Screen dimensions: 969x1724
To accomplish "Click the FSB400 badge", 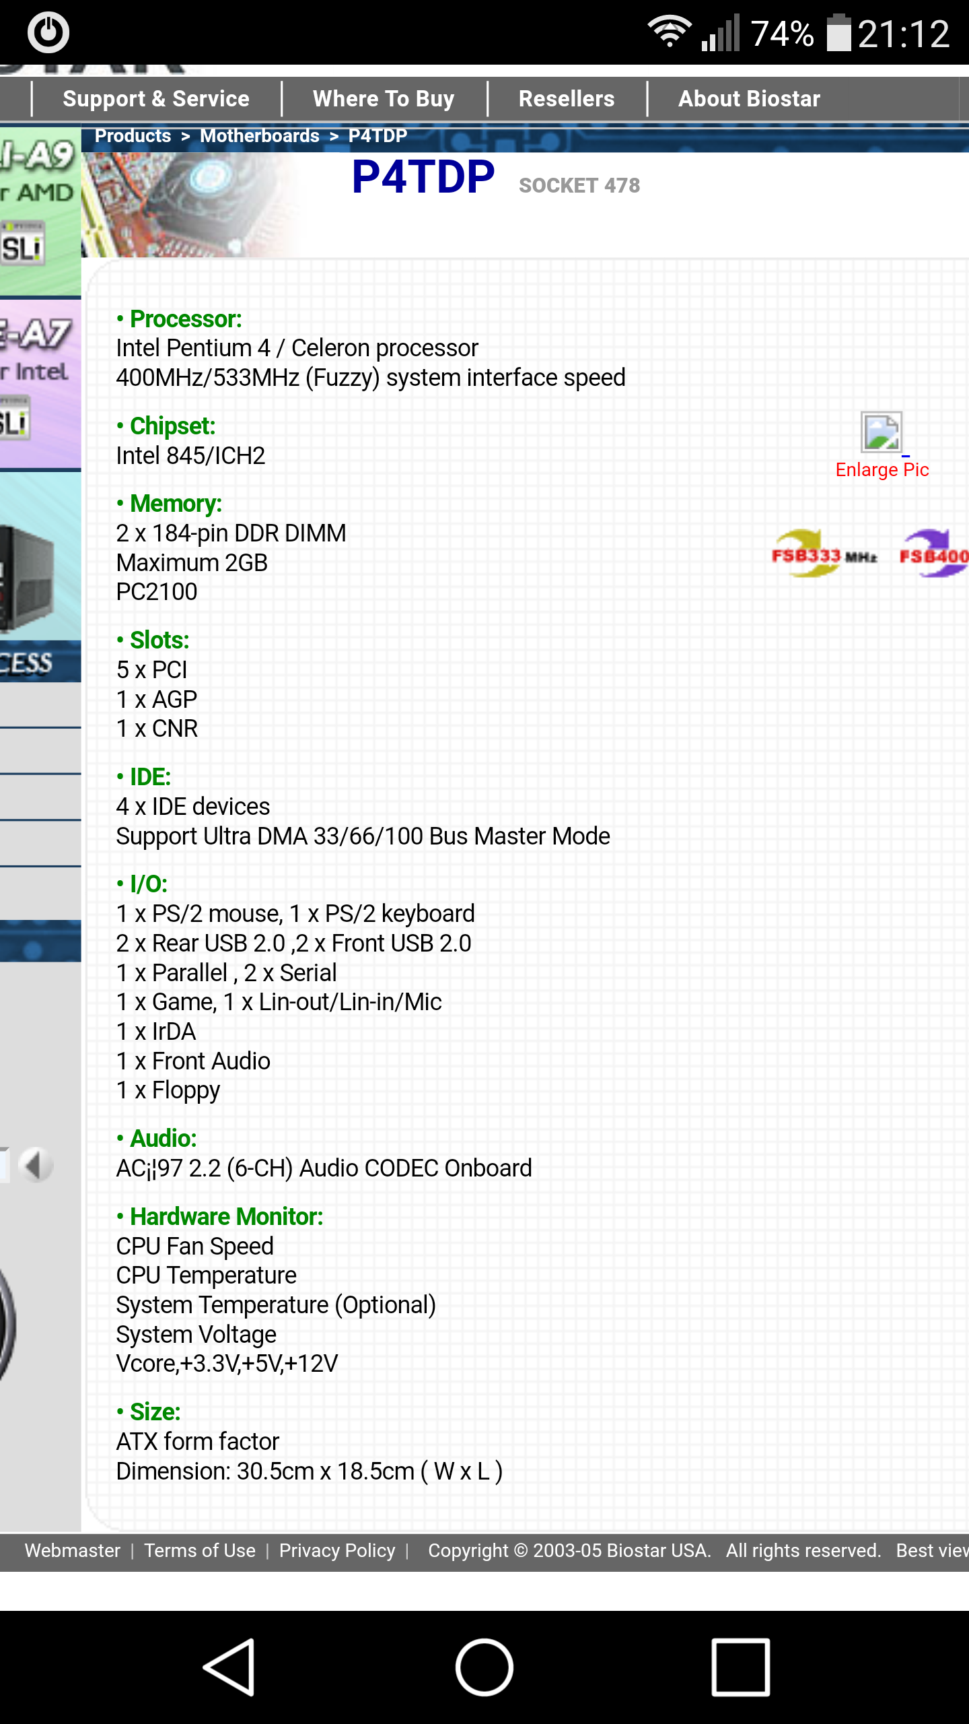I will pos(934,554).
